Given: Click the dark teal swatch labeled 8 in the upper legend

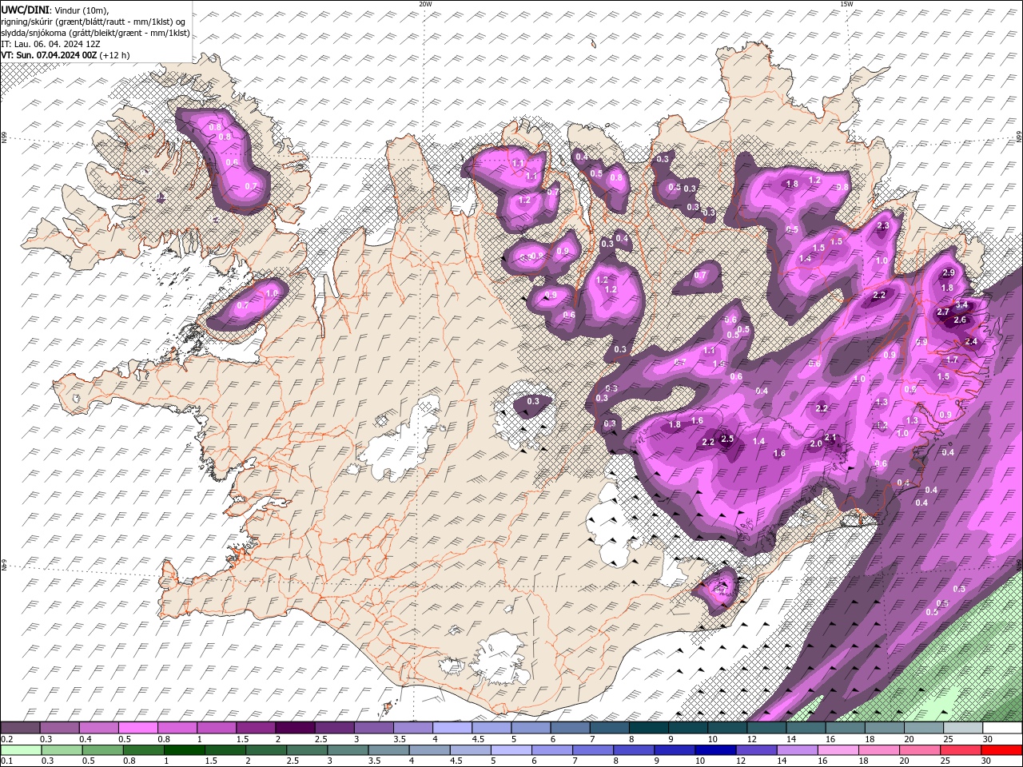Looking at the screenshot, I should (649, 728).
